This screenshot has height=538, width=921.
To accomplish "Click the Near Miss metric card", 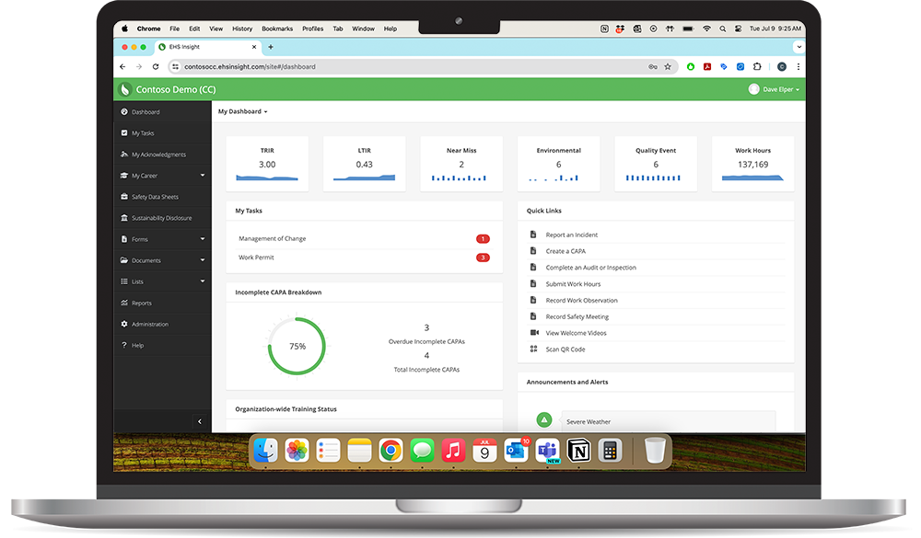I will tap(461, 164).
